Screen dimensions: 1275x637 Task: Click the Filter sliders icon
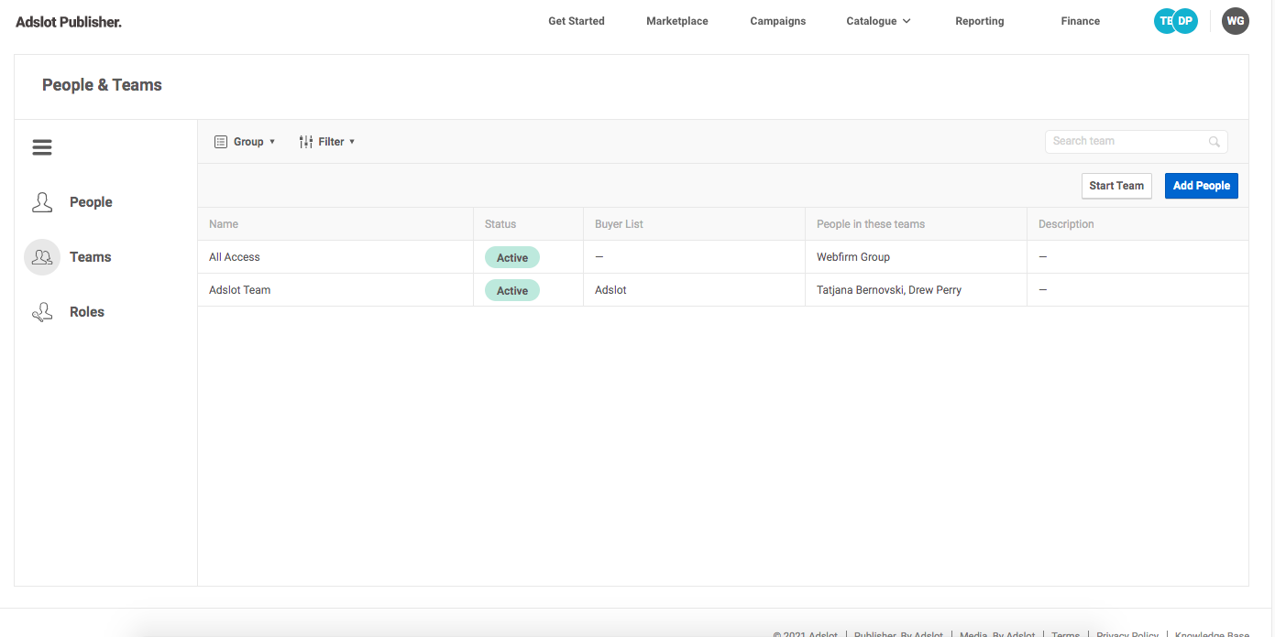point(306,142)
